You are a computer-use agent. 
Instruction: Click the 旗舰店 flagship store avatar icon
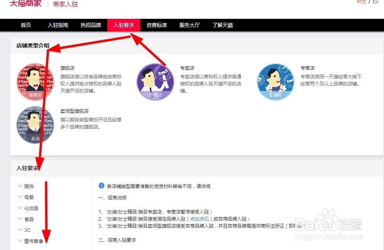(x=35, y=81)
